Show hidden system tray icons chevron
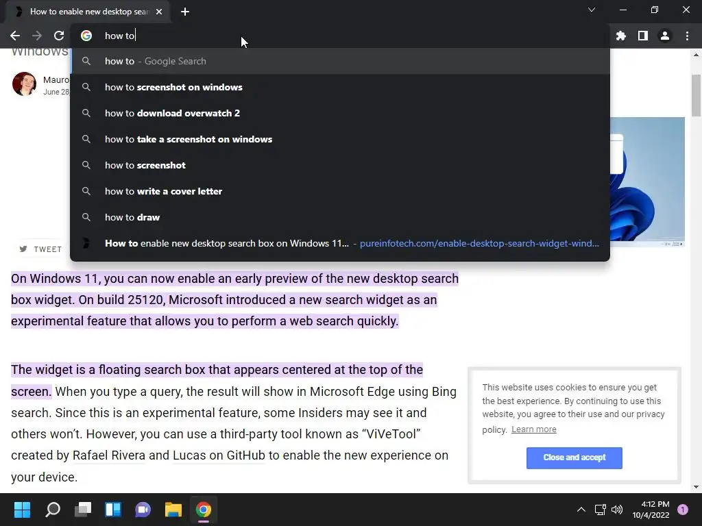Screen dimensions: 702x526 (x=581, y=510)
